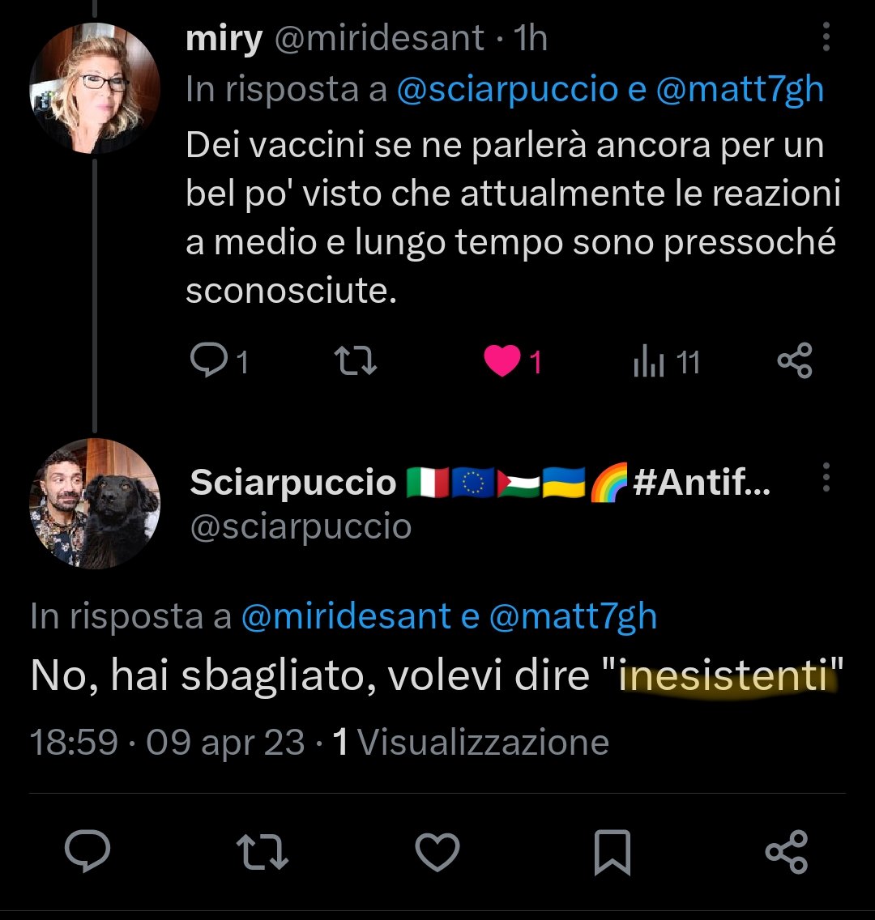875x920 pixels.
Task: Open @miridesant mention in Sciarpuccio's reply
Action: pos(346,617)
